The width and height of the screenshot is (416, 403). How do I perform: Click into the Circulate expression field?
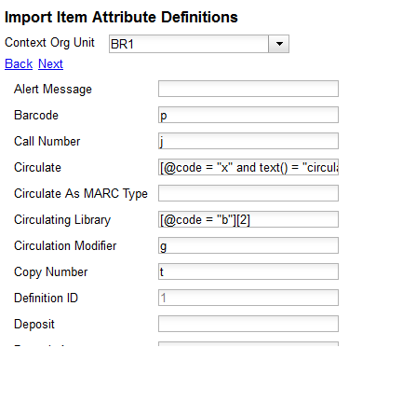coord(248,167)
